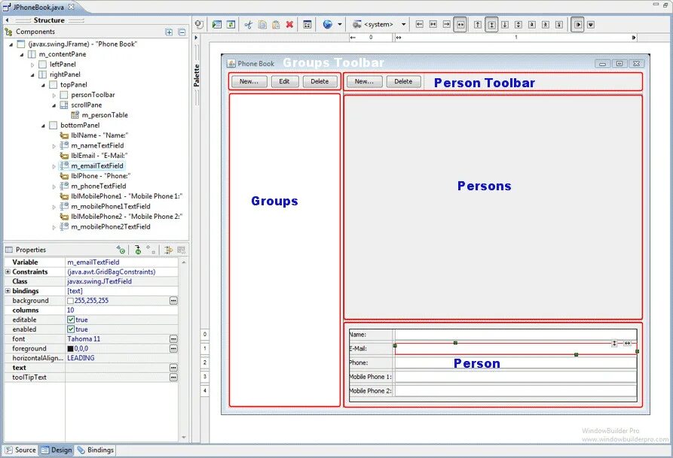Collapse all components with minus icon

[182, 32]
